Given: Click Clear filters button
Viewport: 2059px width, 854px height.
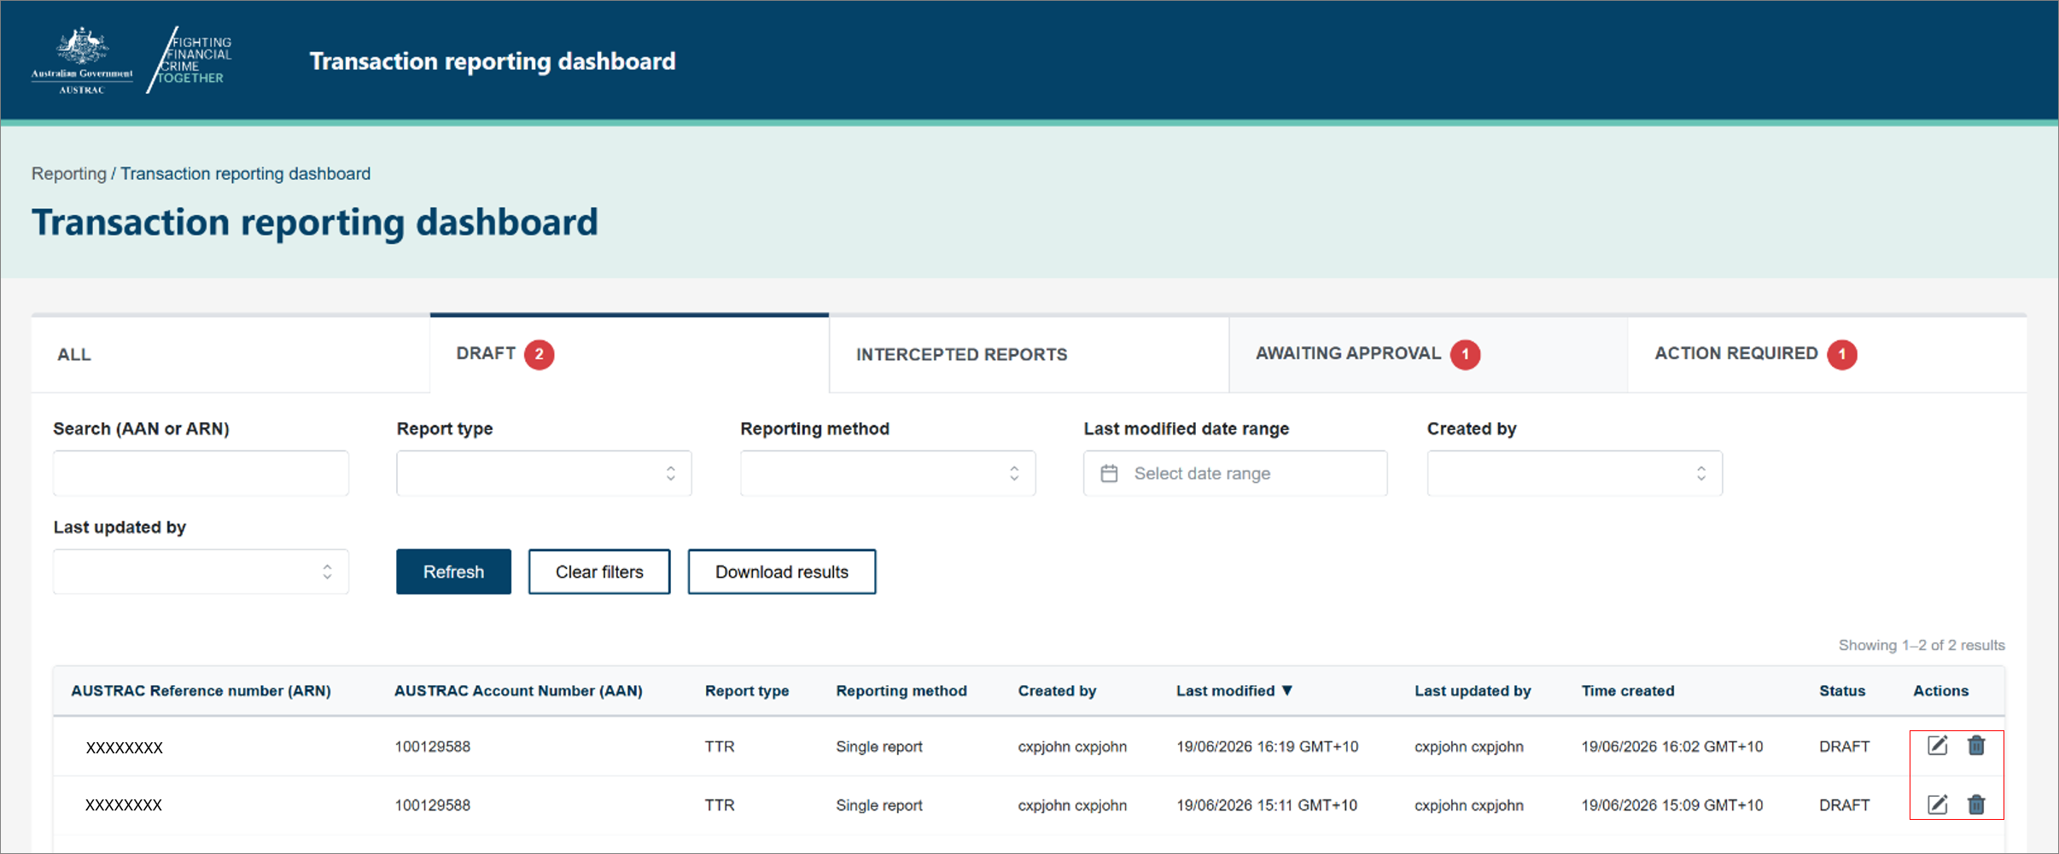Looking at the screenshot, I should [x=599, y=572].
